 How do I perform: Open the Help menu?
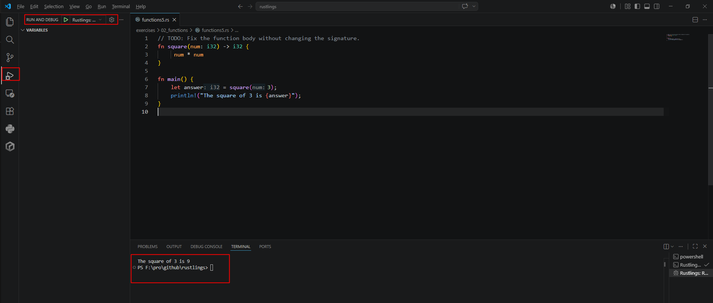coord(141,6)
